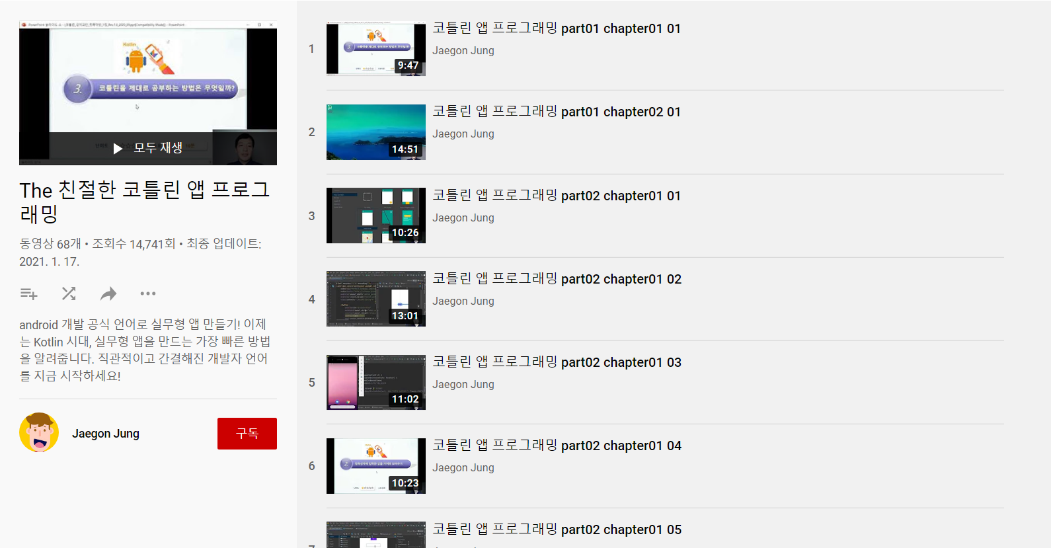The height and width of the screenshot is (548, 1051).
Task: Open title 코틀린 앱 프로그래밍 part02 chapter01 02
Action: pyautogui.click(x=557, y=279)
